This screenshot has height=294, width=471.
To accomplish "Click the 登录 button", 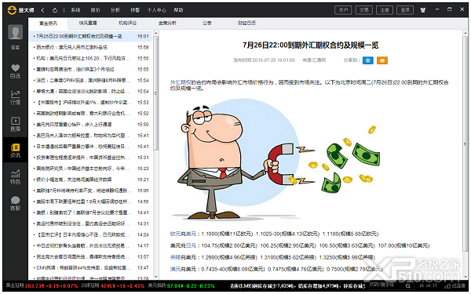I will pos(405,10).
